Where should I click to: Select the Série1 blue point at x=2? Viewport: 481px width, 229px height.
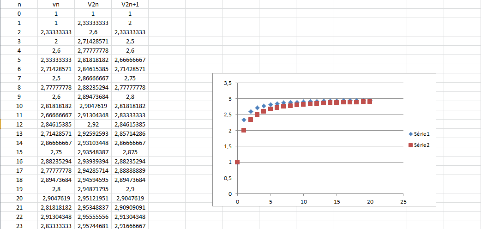pos(250,111)
